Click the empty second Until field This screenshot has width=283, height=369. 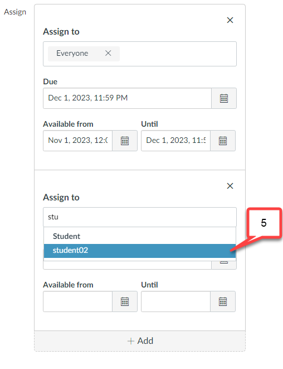(x=175, y=301)
